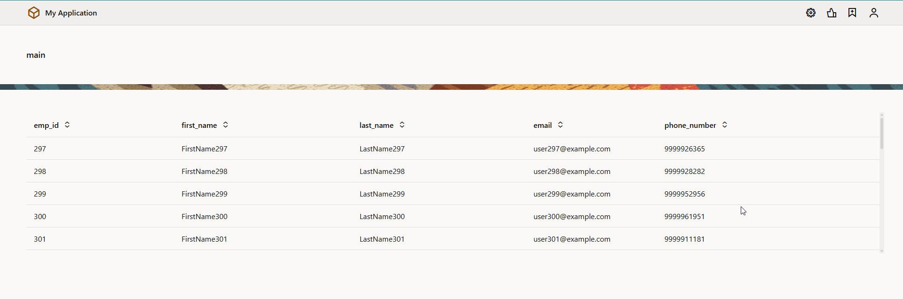Open the settings gear icon

click(811, 13)
